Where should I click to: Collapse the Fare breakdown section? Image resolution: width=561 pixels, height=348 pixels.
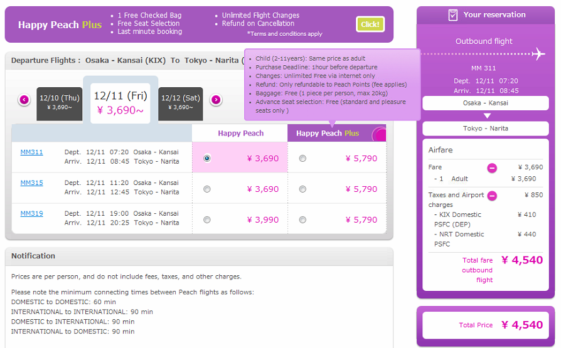pos(492,167)
